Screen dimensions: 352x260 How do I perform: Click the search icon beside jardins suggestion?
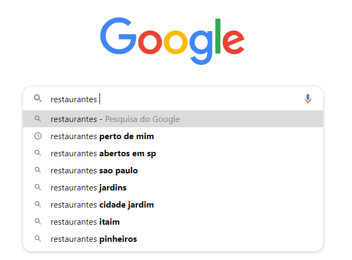click(37, 187)
